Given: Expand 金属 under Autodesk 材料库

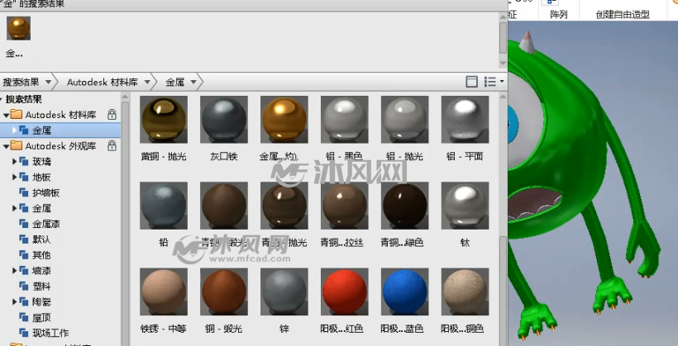Looking at the screenshot, I should (x=14, y=130).
